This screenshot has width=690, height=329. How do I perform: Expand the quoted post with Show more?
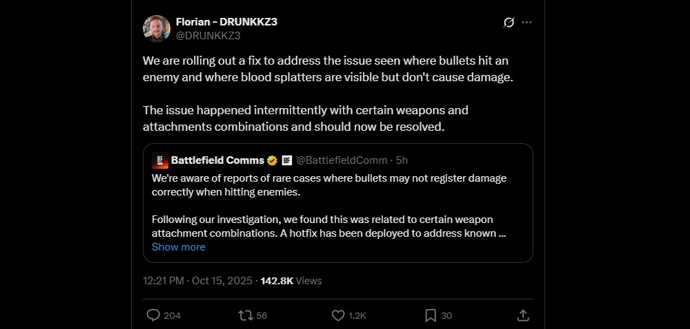coord(178,247)
